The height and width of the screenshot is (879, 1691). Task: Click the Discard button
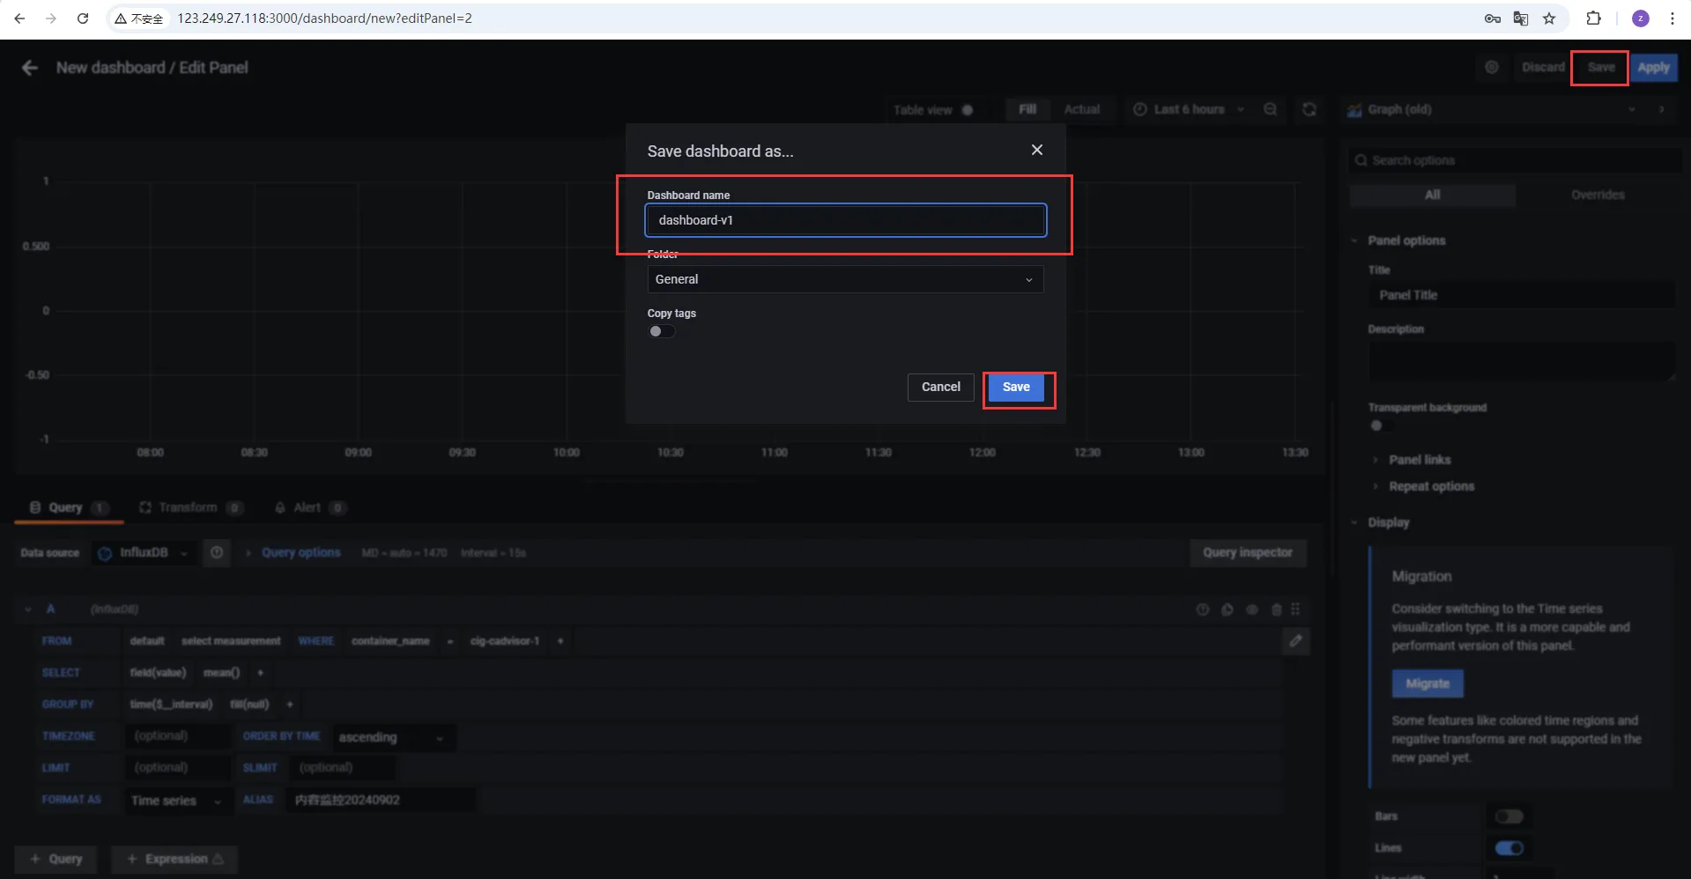[x=1543, y=67]
